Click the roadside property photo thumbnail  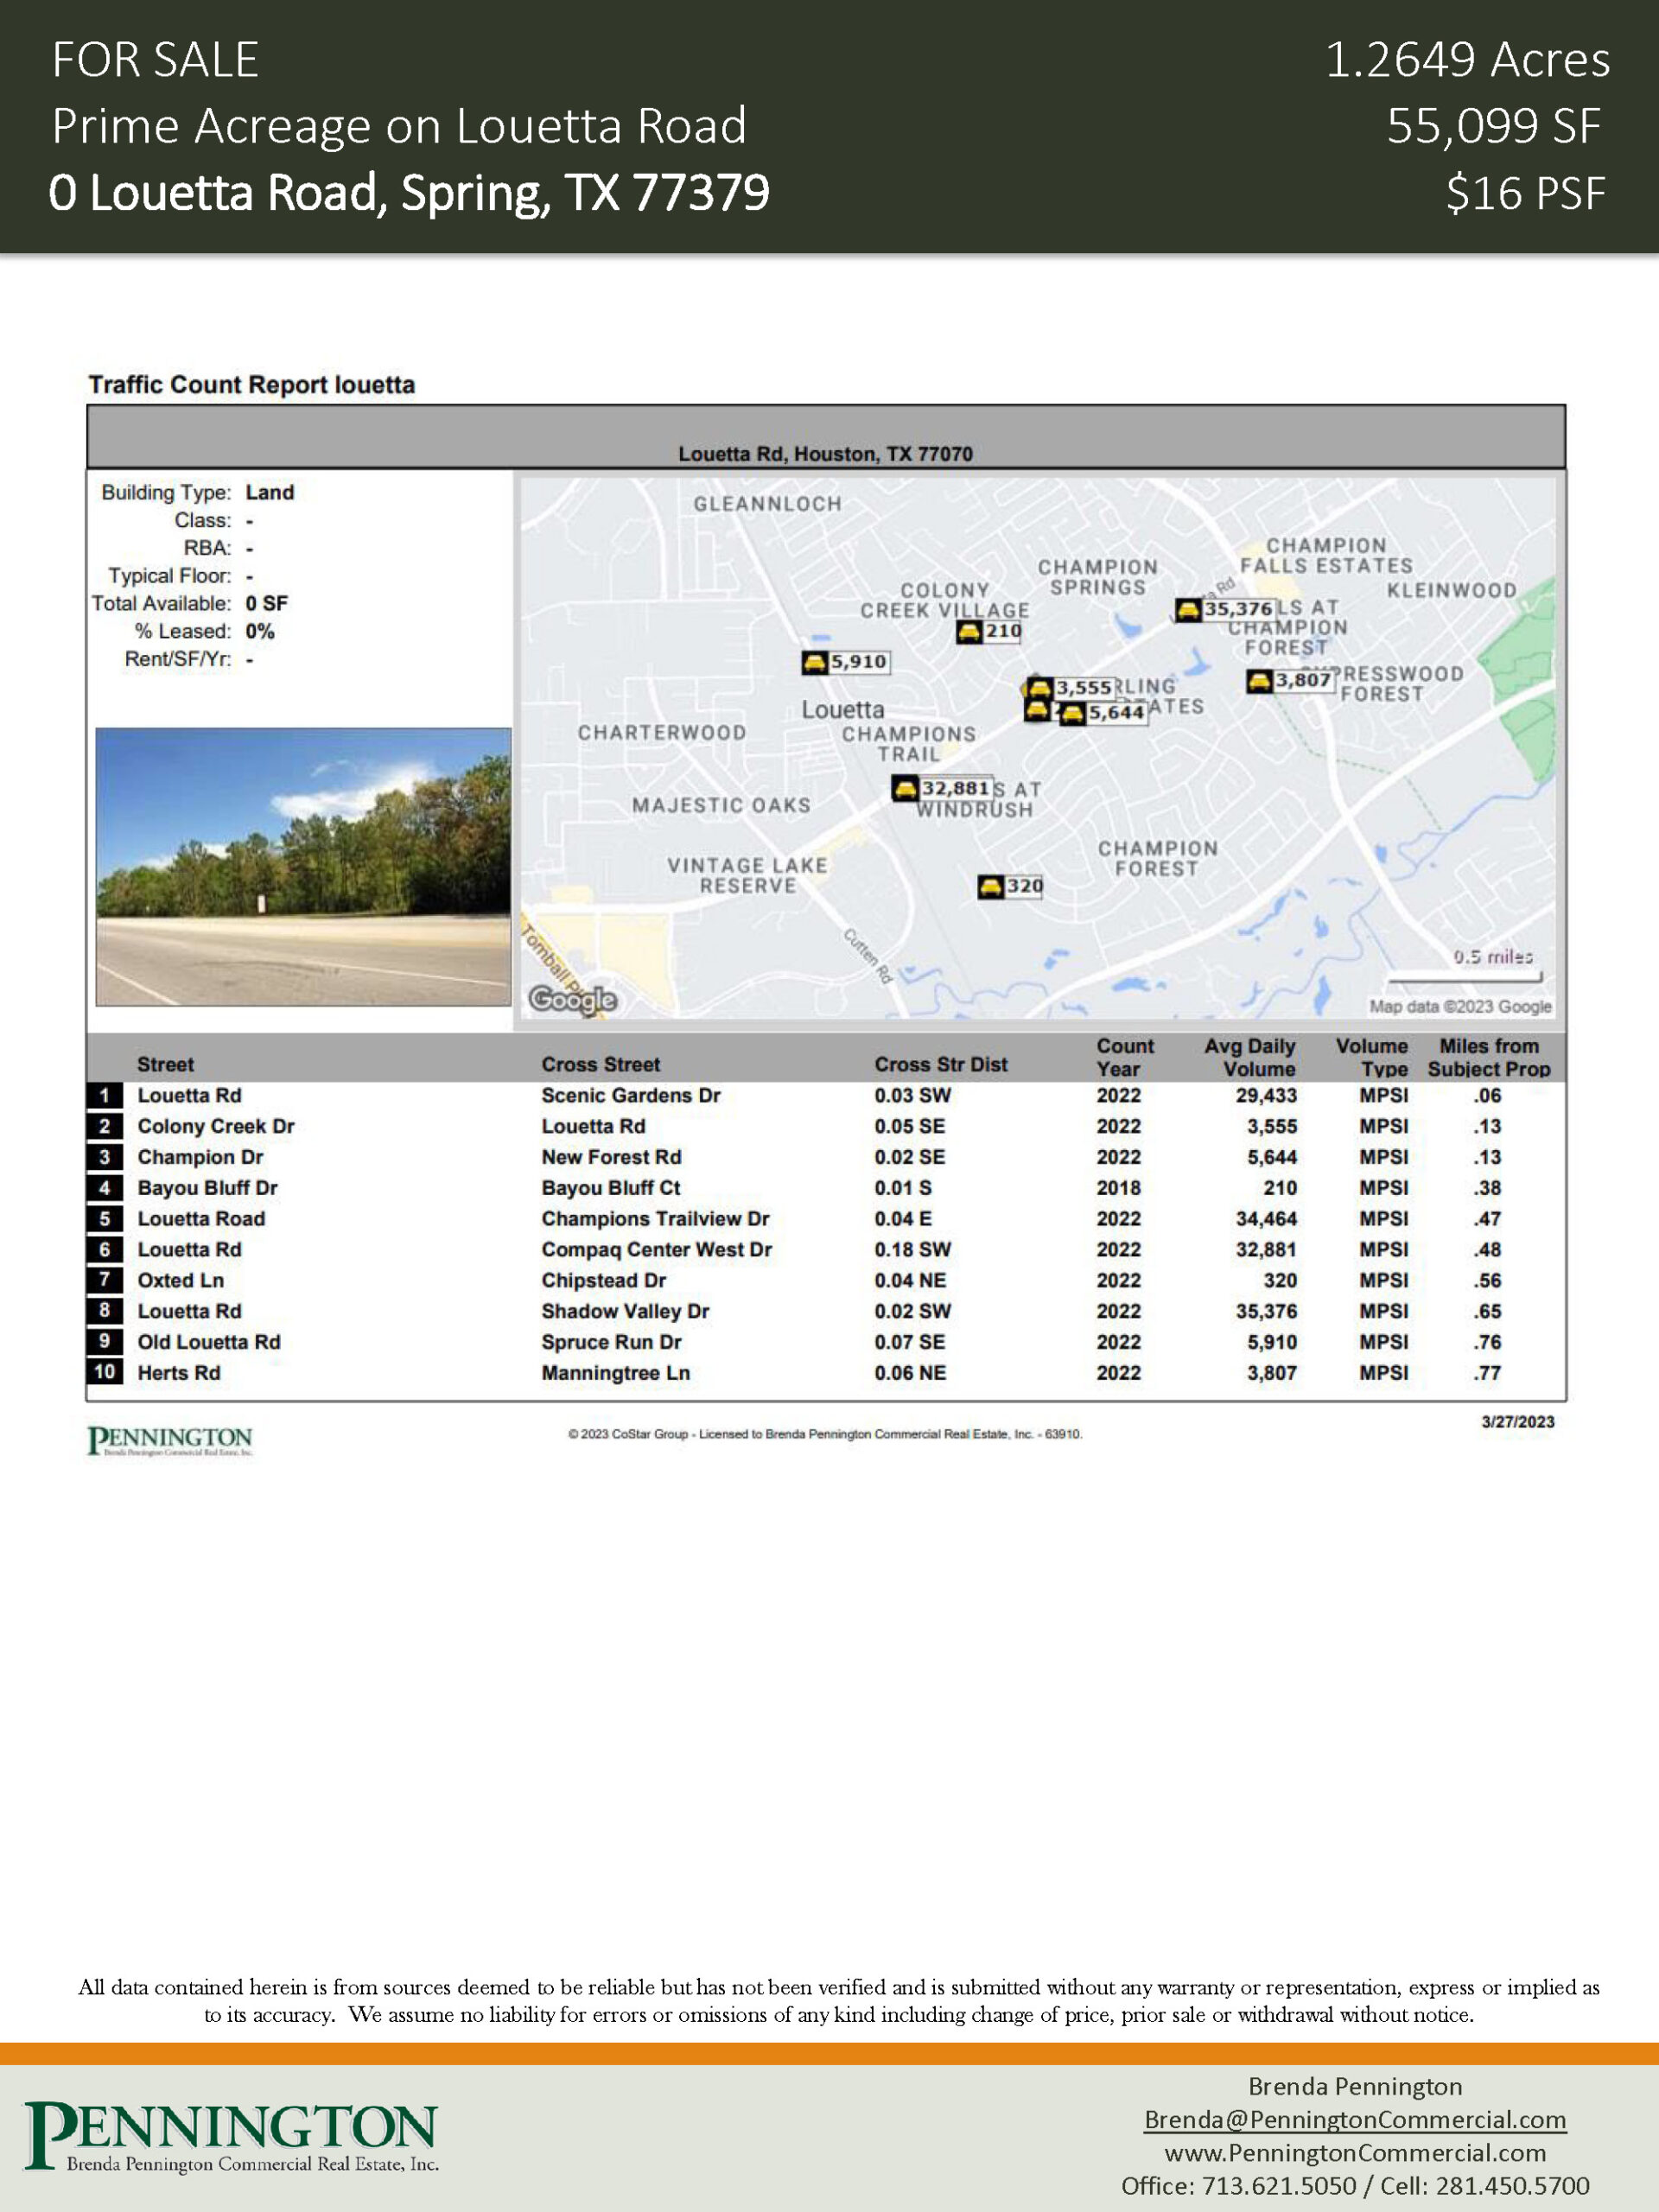[x=303, y=866]
